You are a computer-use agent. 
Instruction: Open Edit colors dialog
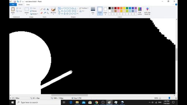click(140, 11)
